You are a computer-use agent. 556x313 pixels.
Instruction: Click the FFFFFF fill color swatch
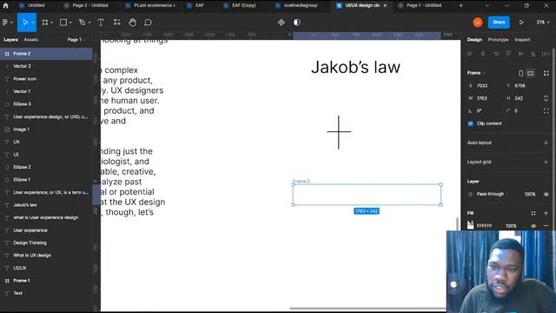click(471, 225)
